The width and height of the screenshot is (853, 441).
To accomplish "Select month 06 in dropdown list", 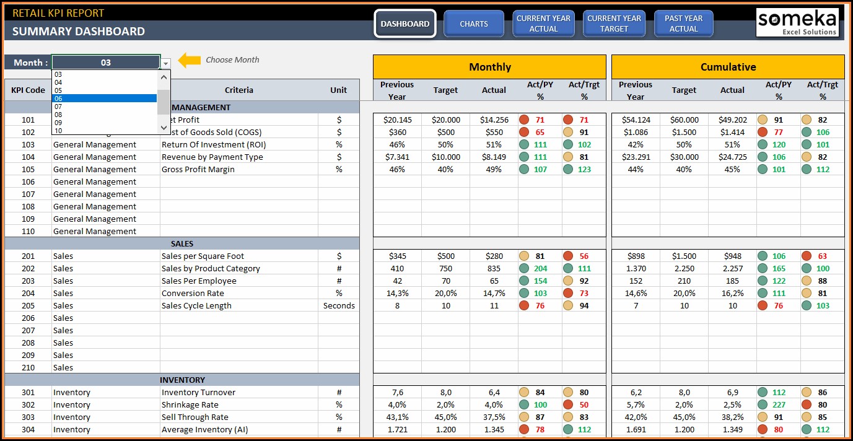I will pos(104,98).
